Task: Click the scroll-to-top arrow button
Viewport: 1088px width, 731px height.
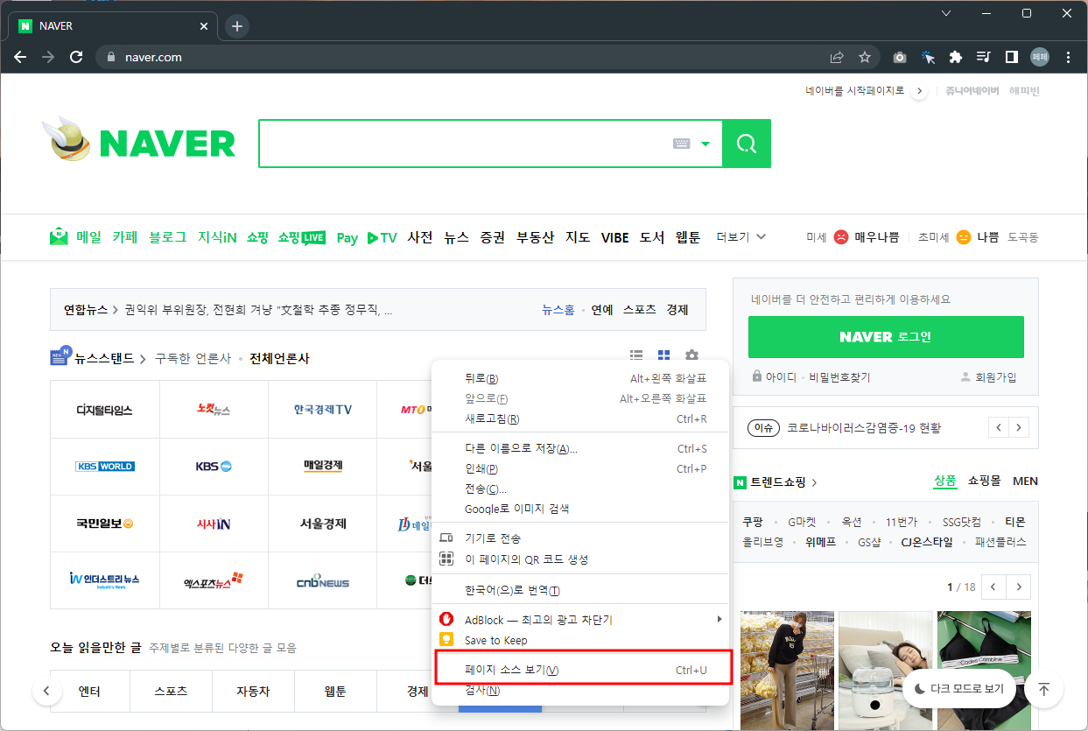Action: [1043, 689]
